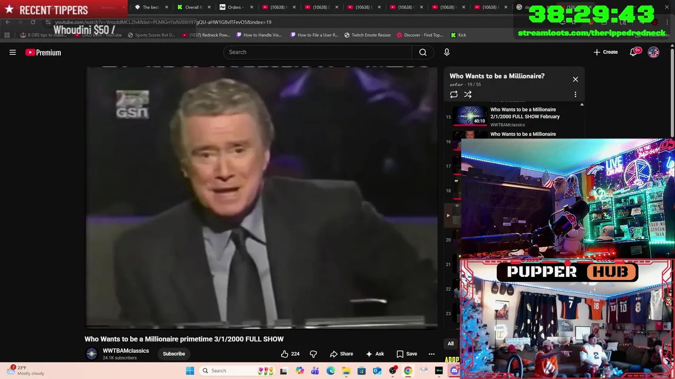Subscribe to WWTBAMclassics
Screen dimensions: 675x379
tap(173, 354)
